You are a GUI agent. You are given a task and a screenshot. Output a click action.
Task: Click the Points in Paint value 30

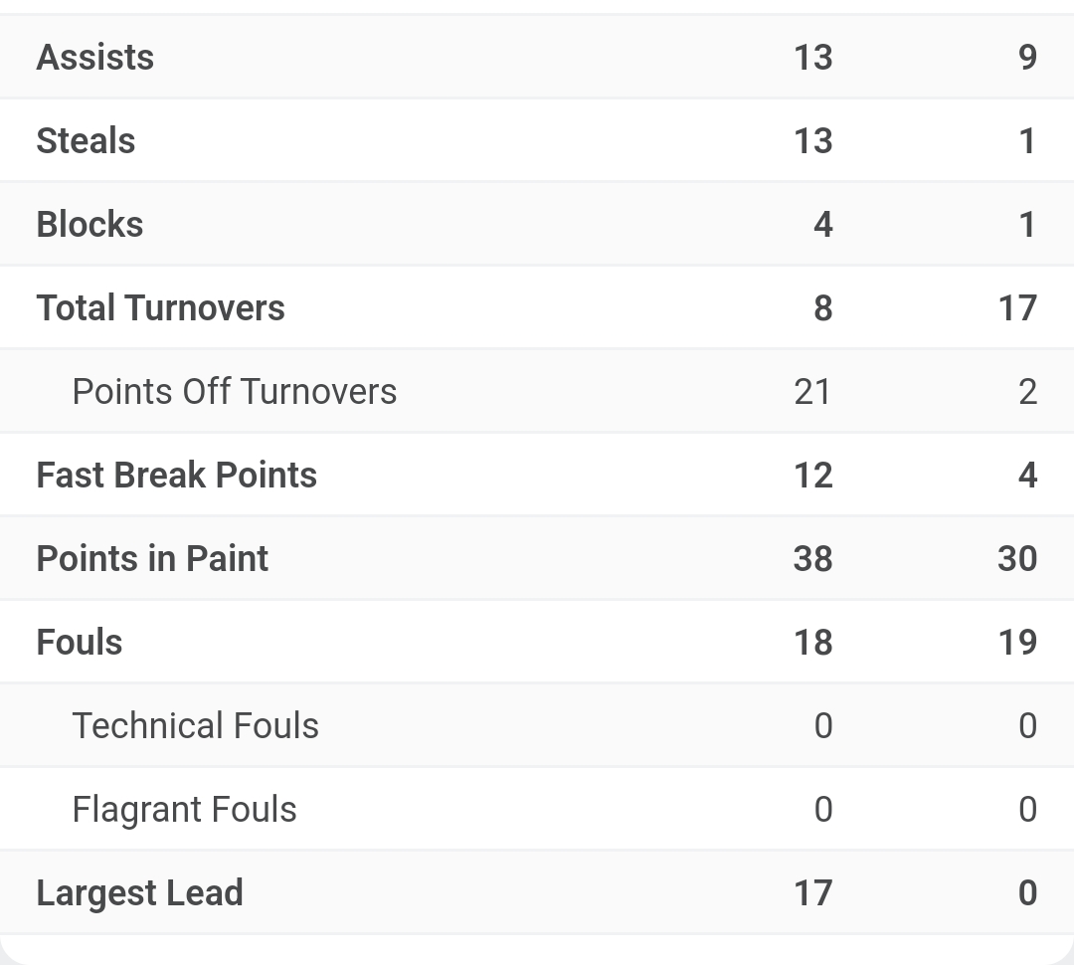pyautogui.click(x=1018, y=558)
